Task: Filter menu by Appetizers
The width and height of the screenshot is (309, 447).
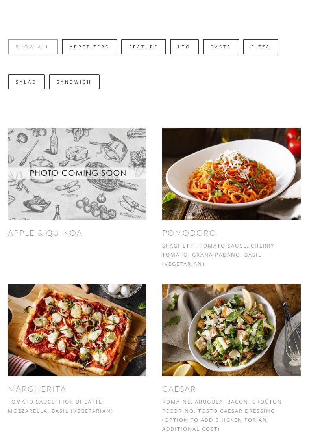Action: click(89, 47)
